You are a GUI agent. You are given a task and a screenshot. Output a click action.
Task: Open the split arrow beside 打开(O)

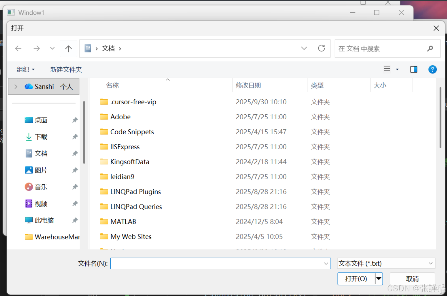coord(379,279)
